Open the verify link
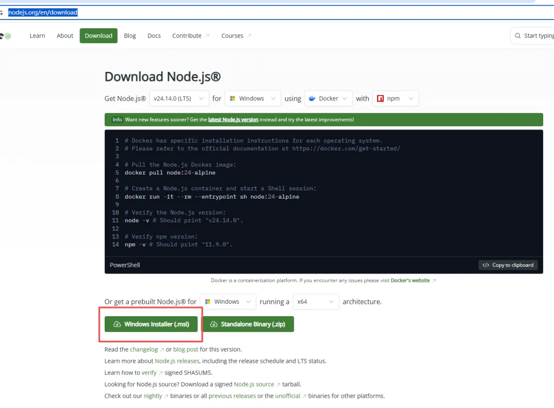 [149, 373]
